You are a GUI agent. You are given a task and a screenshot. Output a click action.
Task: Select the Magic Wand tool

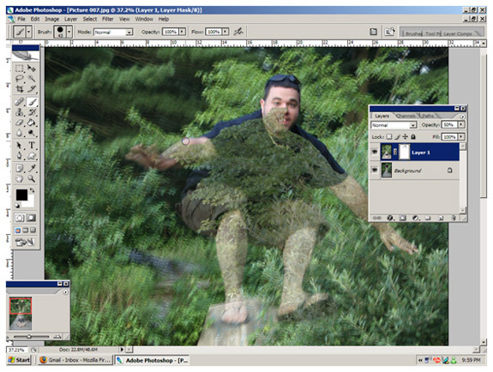click(x=31, y=79)
